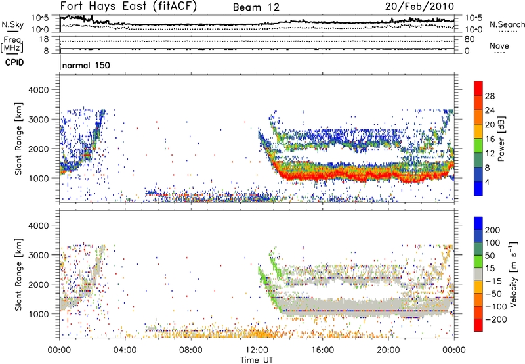525x364 pixels.
Task: Click the velocity panel 'Slant Range [km]' label
Action: (x=19, y=274)
